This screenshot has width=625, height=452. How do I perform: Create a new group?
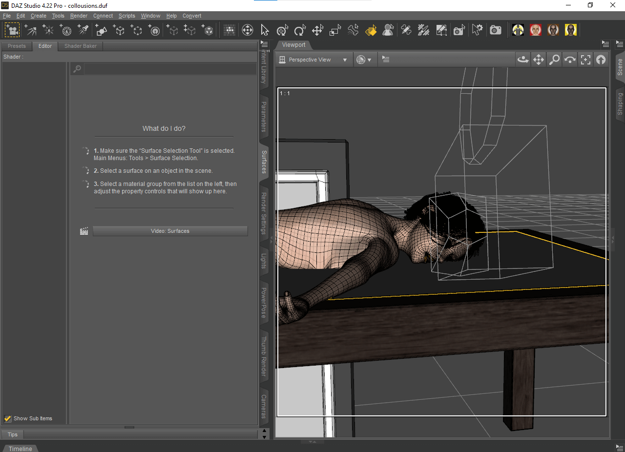tap(137, 30)
